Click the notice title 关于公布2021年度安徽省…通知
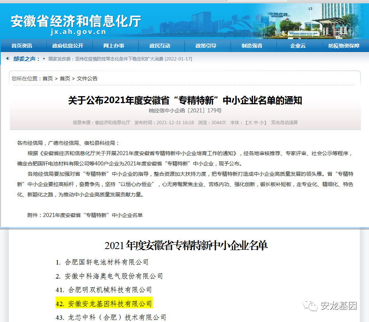The height and width of the screenshot is (322, 369). click(185, 101)
